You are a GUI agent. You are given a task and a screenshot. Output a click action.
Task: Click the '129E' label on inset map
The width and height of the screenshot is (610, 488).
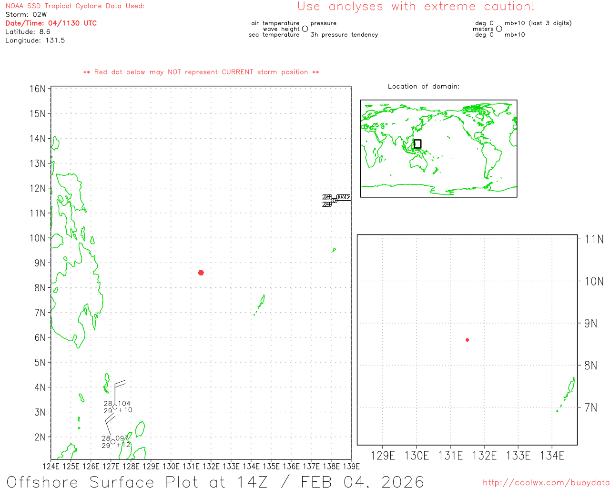point(383,456)
